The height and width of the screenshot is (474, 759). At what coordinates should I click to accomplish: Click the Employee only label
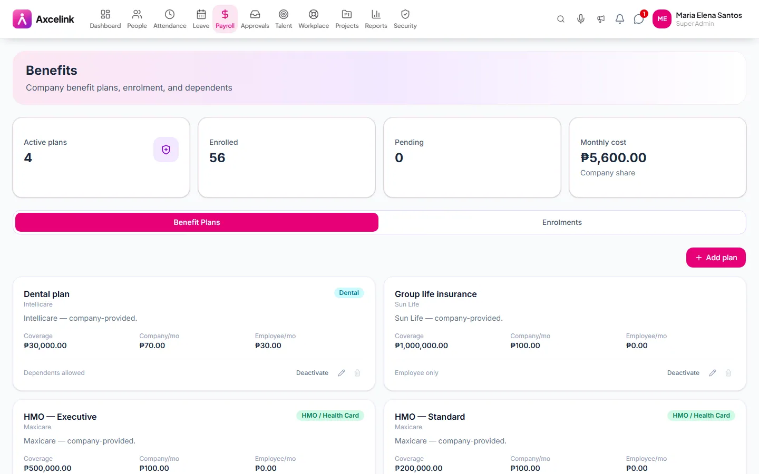pyautogui.click(x=416, y=373)
